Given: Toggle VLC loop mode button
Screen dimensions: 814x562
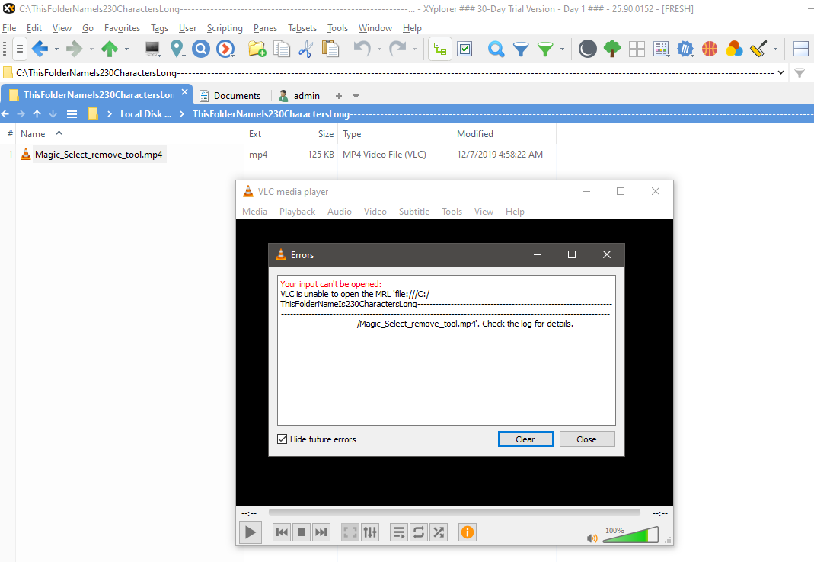Looking at the screenshot, I should pos(419,532).
